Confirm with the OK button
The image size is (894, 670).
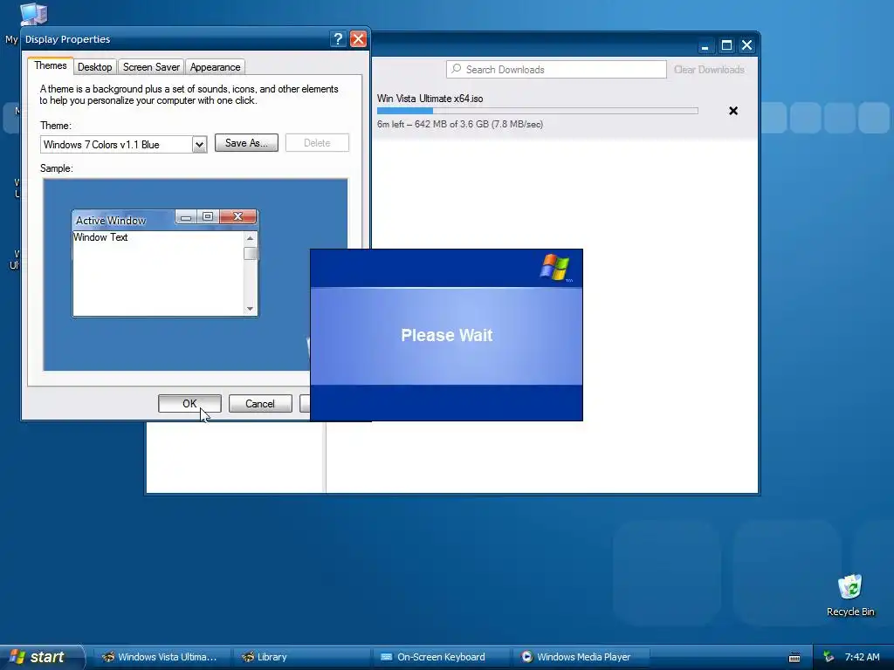pyautogui.click(x=189, y=404)
